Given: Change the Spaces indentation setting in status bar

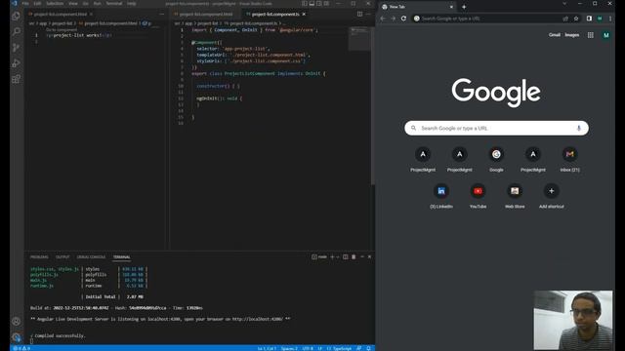Looking at the screenshot, I should point(289,348).
